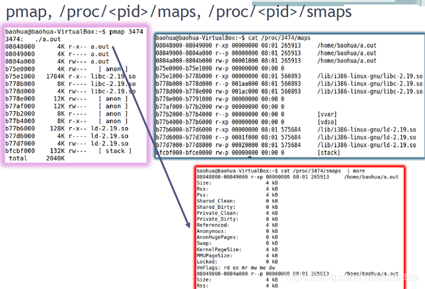425x289 pixels.
Task: Select pmap row bfcbf000 132K stack
Action: [x=68, y=151]
